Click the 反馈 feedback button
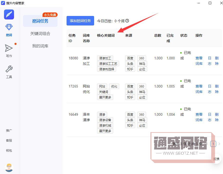Image resolution: width=223 pixels, height=174 pixels. point(217,159)
